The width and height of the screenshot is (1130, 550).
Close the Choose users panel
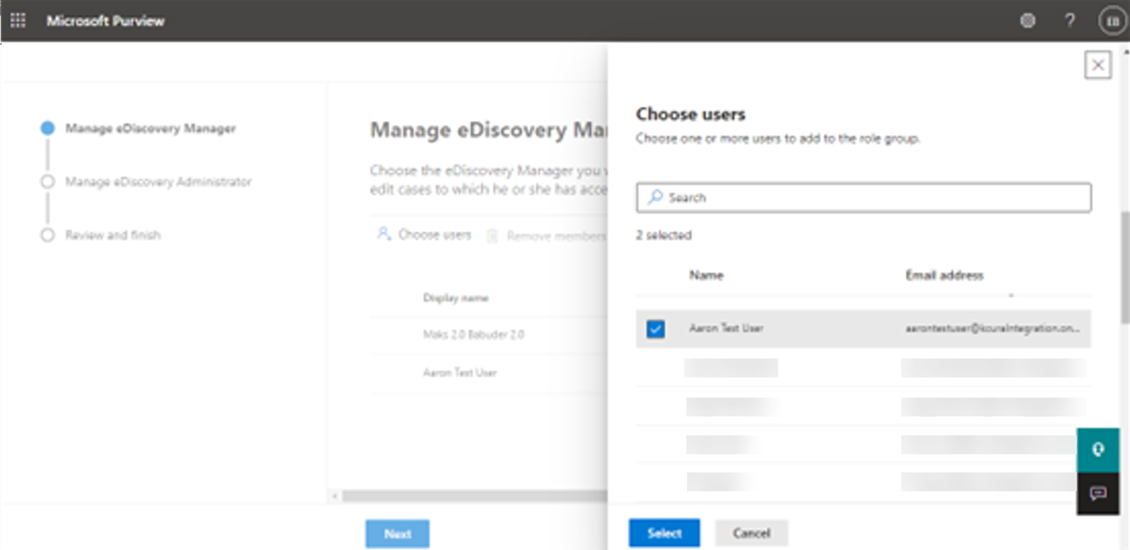[x=1097, y=65]
